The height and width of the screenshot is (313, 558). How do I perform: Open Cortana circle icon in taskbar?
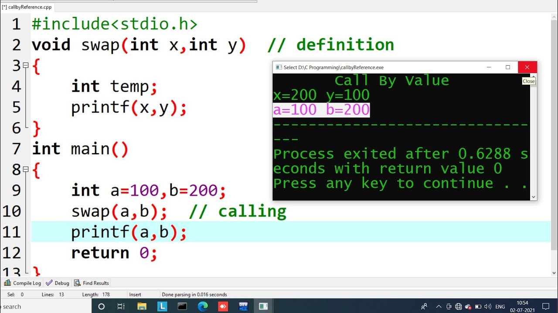point(102,306)
